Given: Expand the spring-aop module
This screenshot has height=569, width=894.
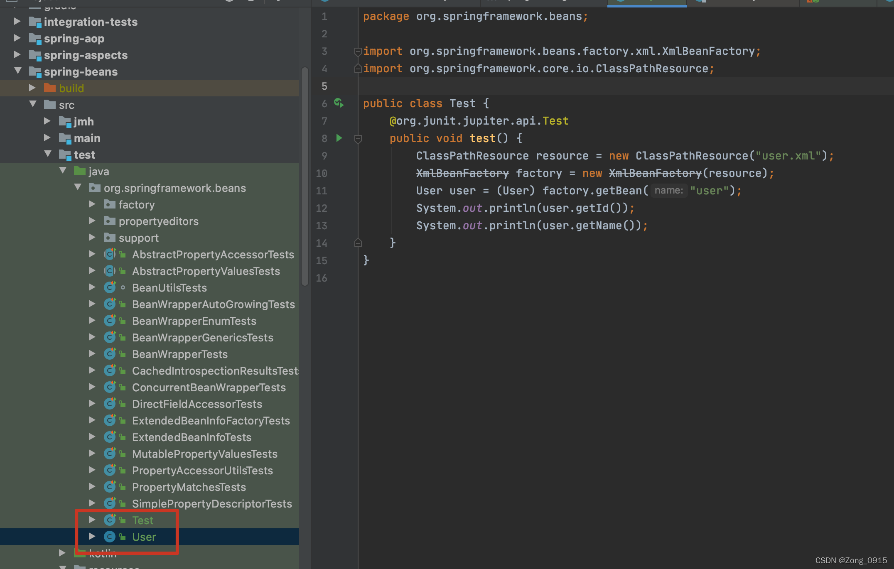Looking at the screenshot, I should [17, 38].
